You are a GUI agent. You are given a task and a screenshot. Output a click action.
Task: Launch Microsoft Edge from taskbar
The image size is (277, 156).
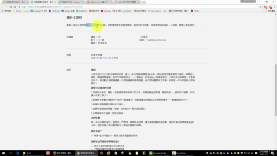click(18, 153)
